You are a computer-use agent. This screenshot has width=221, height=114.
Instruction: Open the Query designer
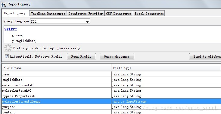point(117,56)
